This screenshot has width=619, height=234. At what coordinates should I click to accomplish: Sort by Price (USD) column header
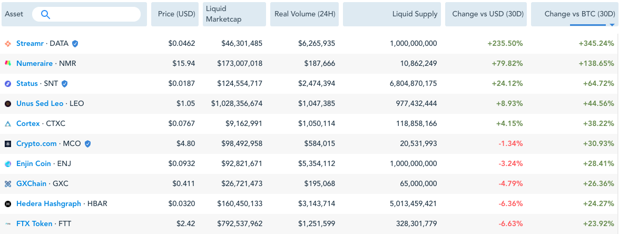(175, 14)
